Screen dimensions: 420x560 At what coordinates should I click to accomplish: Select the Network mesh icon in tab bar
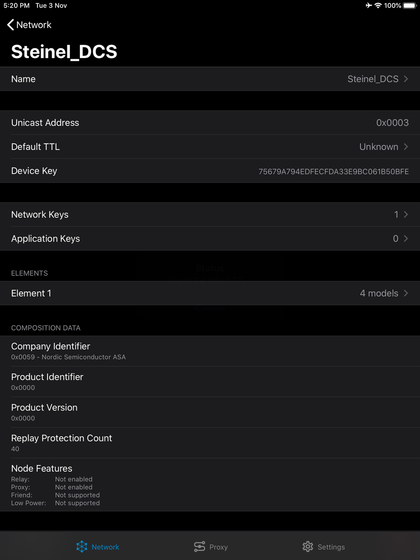coord(82,547)
